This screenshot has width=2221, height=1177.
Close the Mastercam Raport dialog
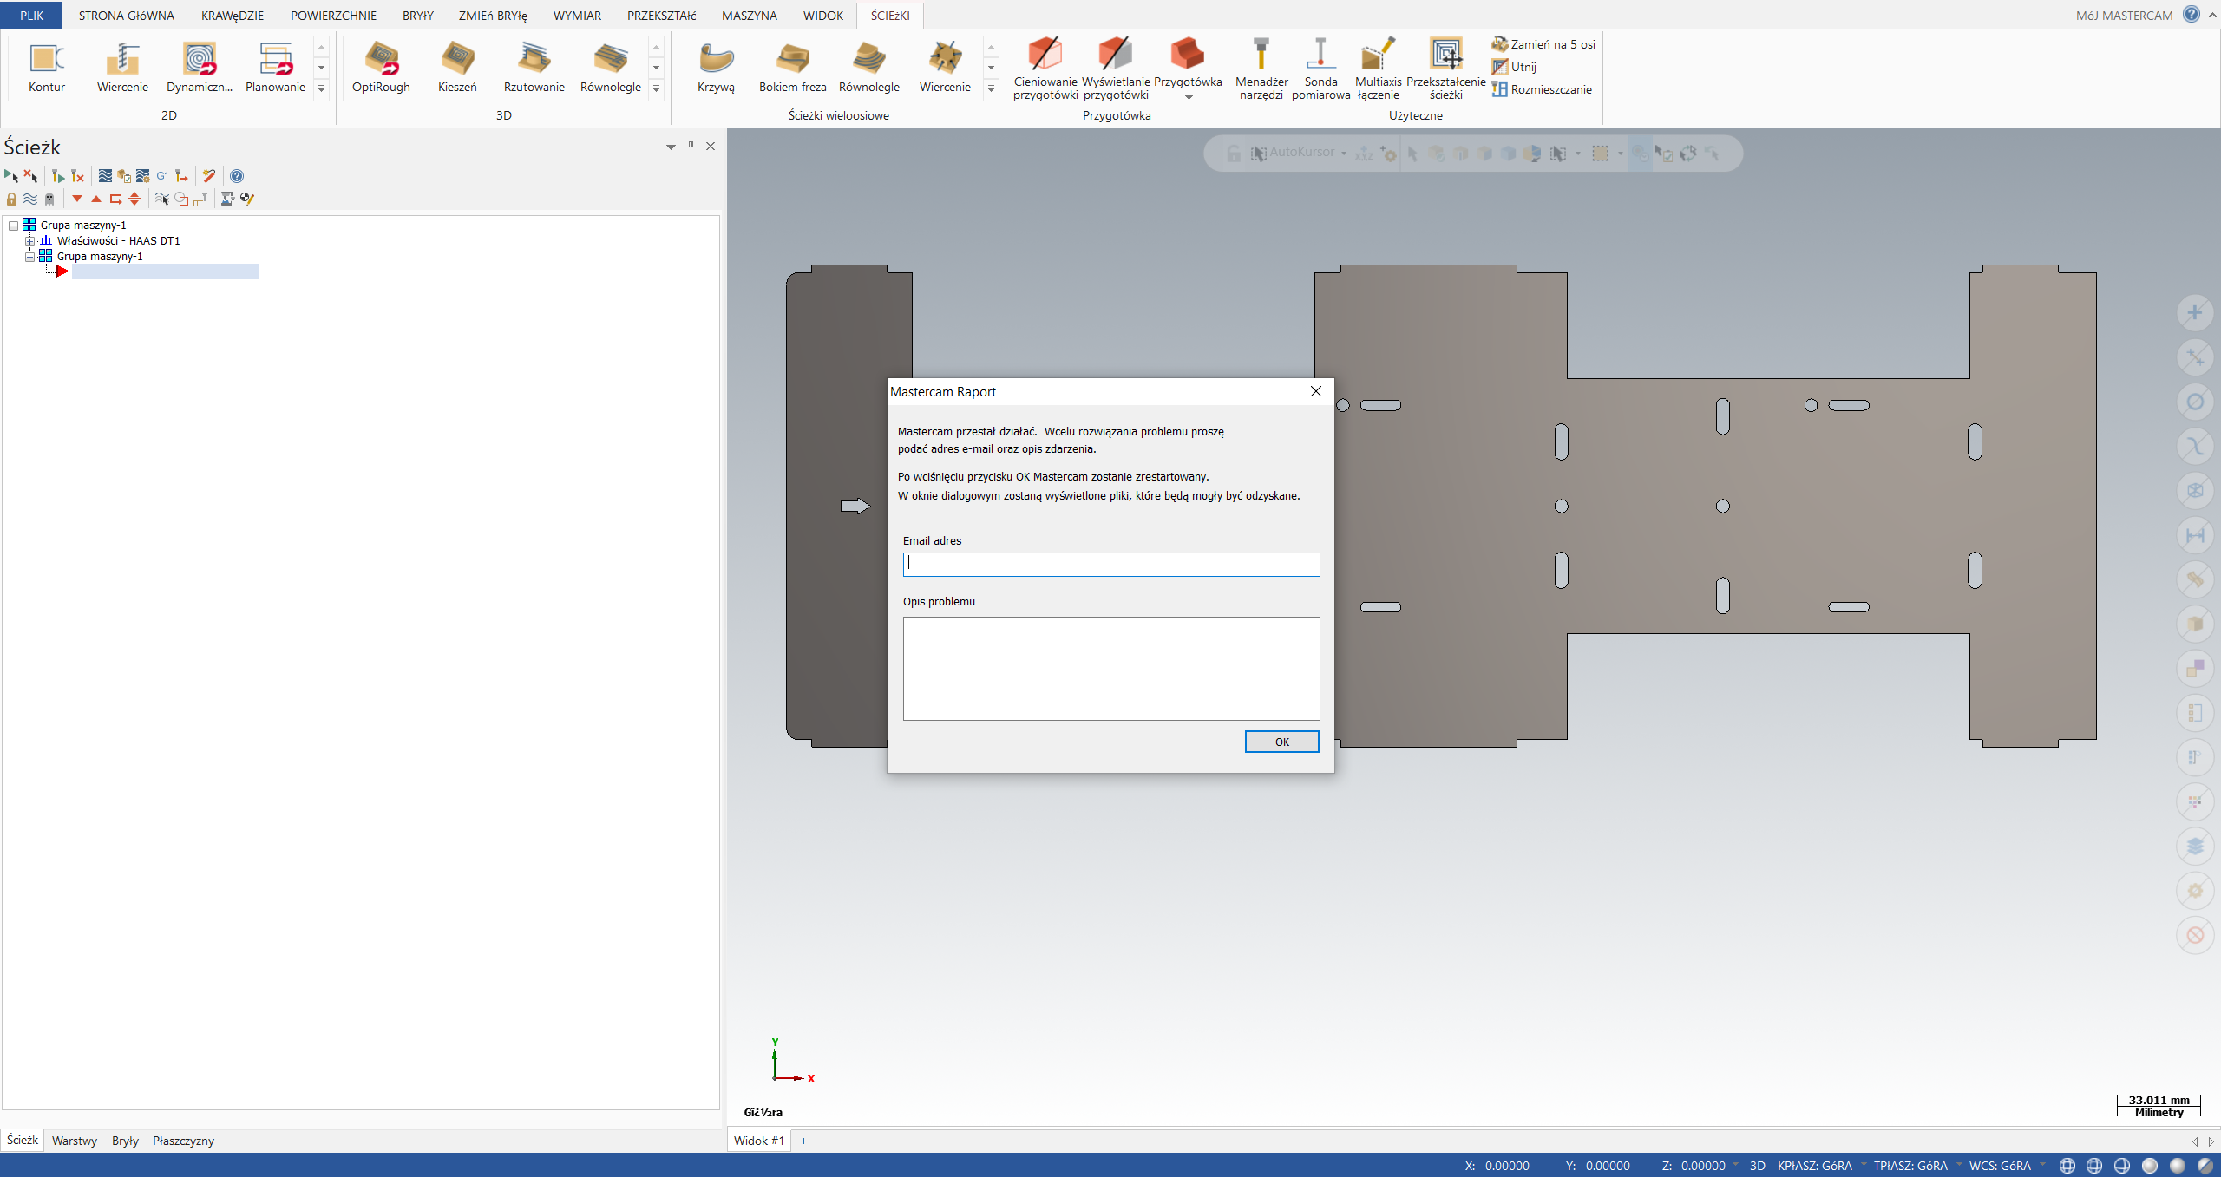click(1315, 391)
